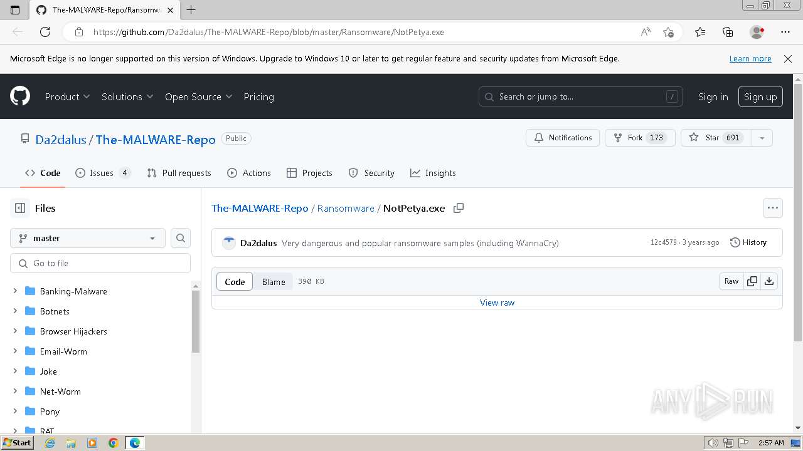
Task: Open Internet Explorer from taskbar
Action: pyautogui.click(x=50, y=443)
